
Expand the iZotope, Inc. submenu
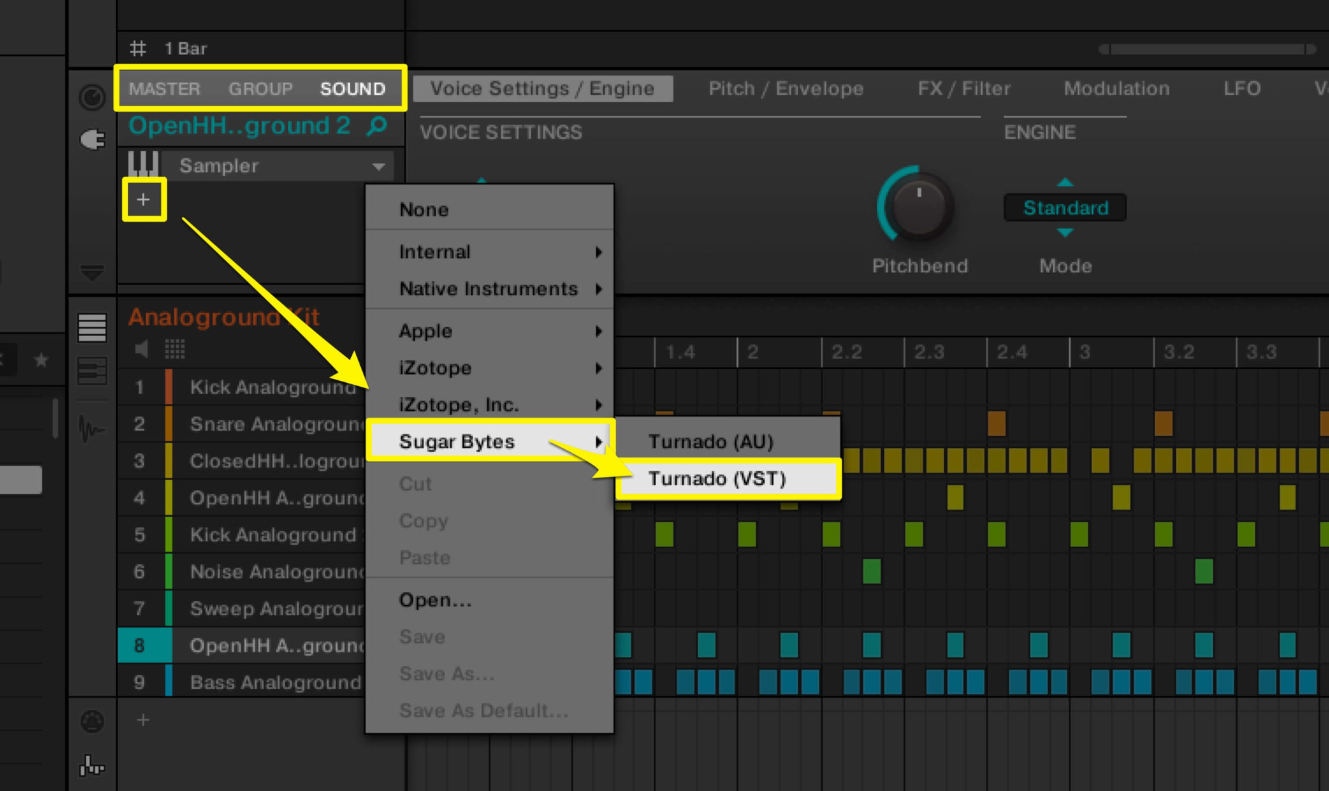490,405
